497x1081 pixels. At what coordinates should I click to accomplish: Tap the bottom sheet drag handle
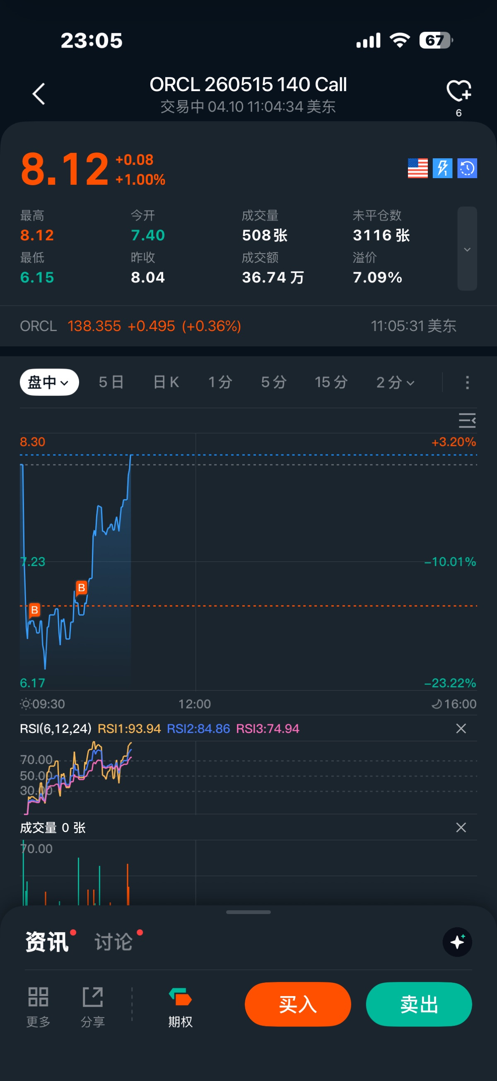tap(248, 912)
